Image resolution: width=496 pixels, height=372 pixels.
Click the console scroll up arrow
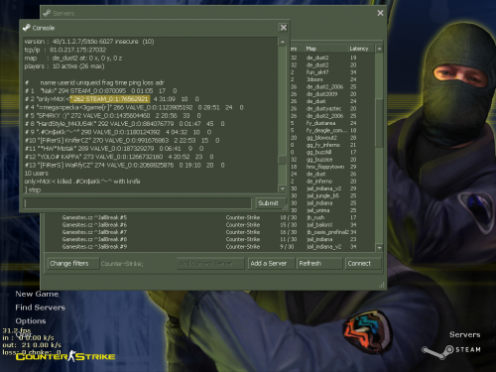point(283,42)
